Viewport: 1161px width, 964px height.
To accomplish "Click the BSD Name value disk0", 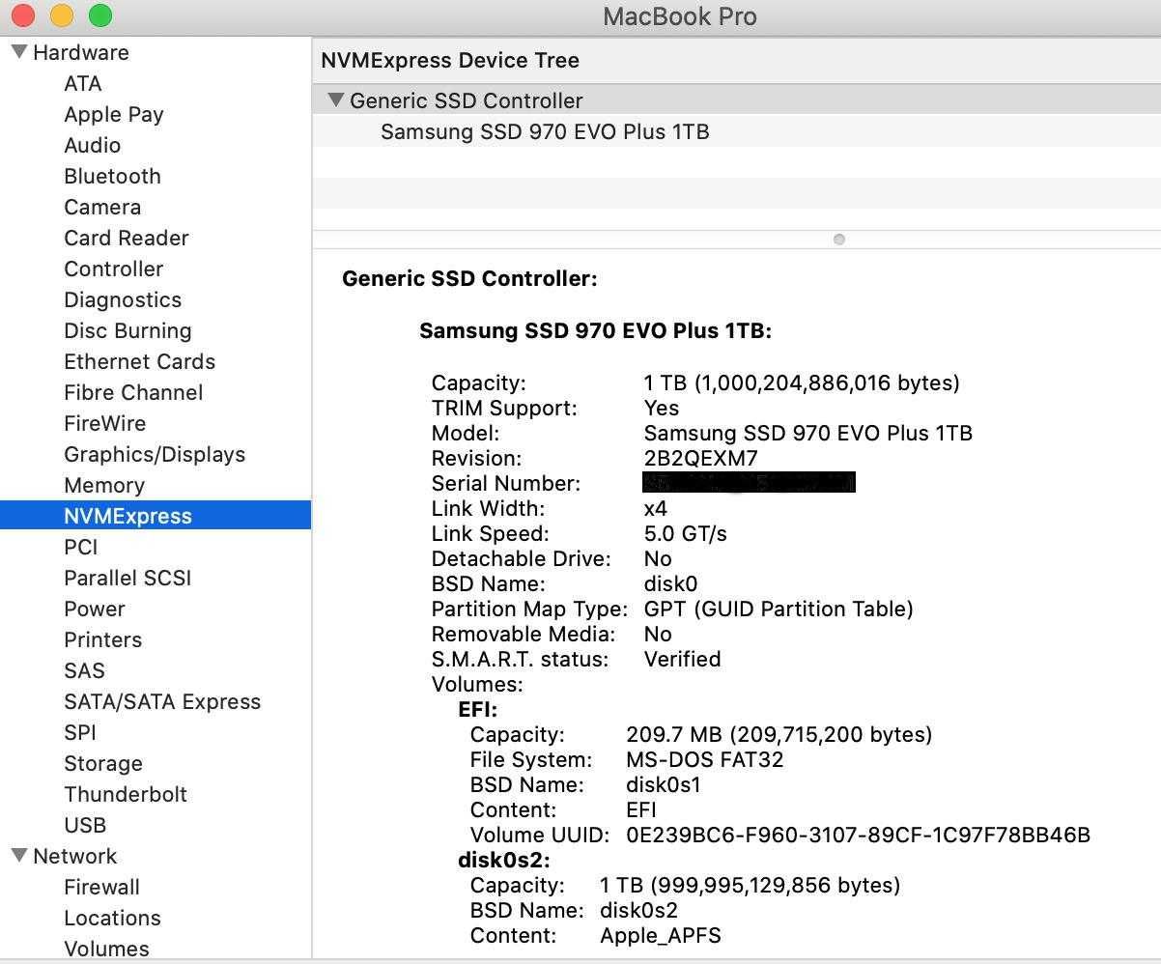I will click(x=670, y=583).
